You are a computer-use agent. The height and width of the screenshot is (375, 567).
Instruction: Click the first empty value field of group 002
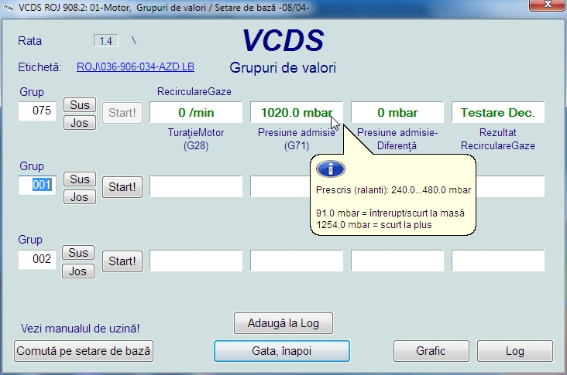click(196, 261)
